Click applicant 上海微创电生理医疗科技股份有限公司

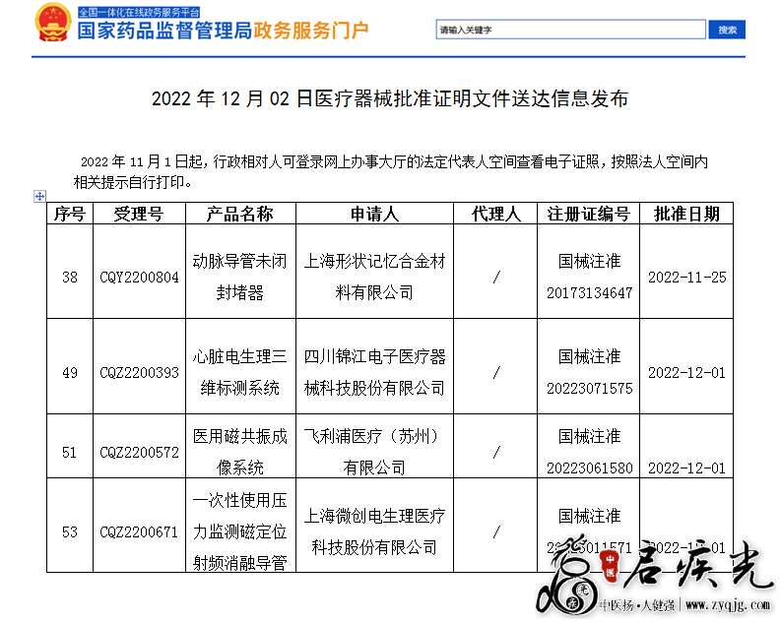coord(374,531)
